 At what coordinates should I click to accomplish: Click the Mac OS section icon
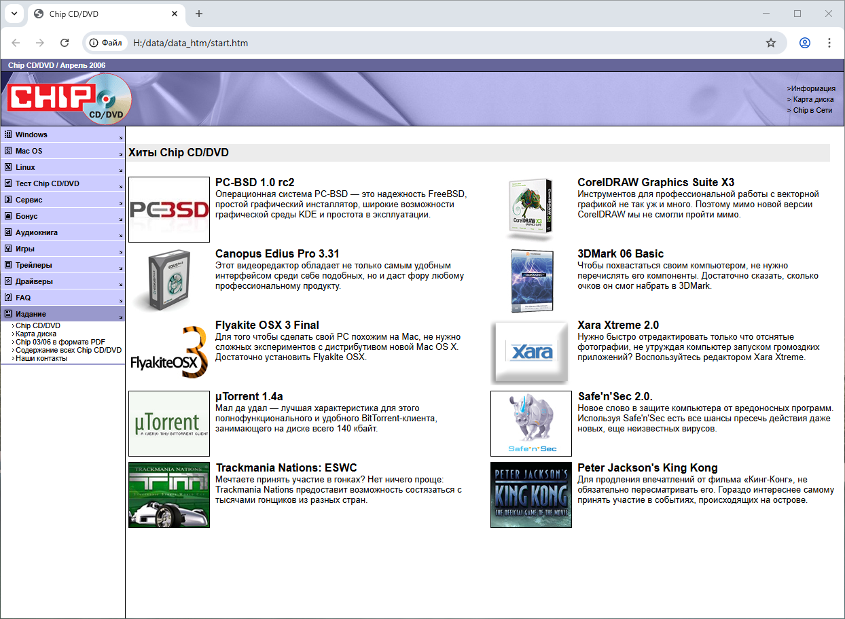coord(9,151)
